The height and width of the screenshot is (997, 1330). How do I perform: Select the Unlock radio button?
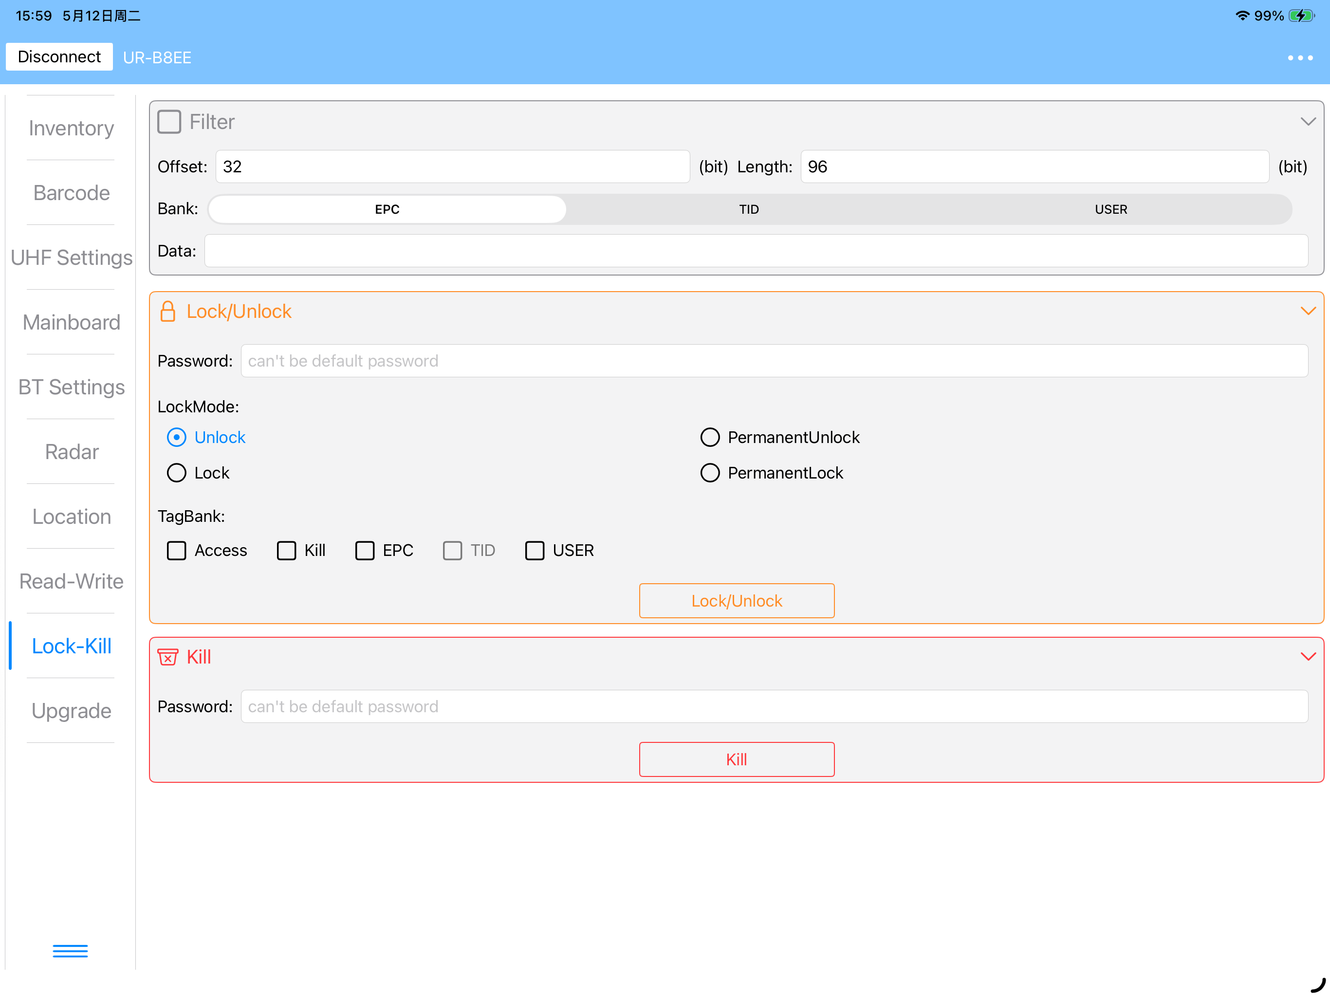pyautogui.click(x=176, y=437)
